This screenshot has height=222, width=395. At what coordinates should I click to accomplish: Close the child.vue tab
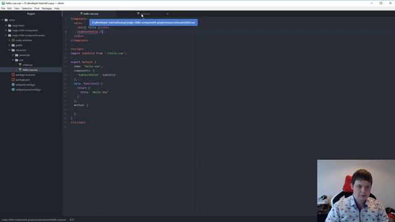167,14
